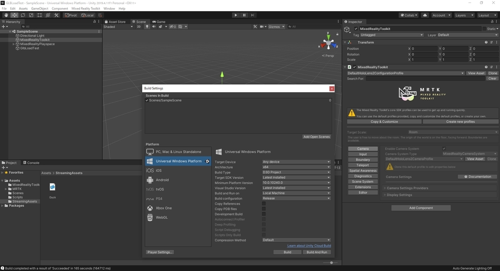Select the Scale tool

(31, 15)
